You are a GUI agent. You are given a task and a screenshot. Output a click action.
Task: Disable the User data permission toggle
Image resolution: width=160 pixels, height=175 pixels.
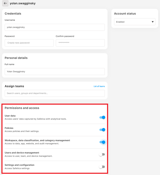click(x=102, y=117)
